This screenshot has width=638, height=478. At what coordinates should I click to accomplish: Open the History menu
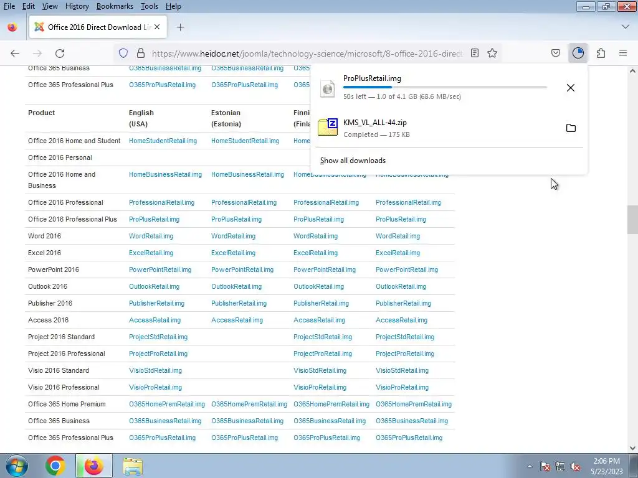(77, 6)
